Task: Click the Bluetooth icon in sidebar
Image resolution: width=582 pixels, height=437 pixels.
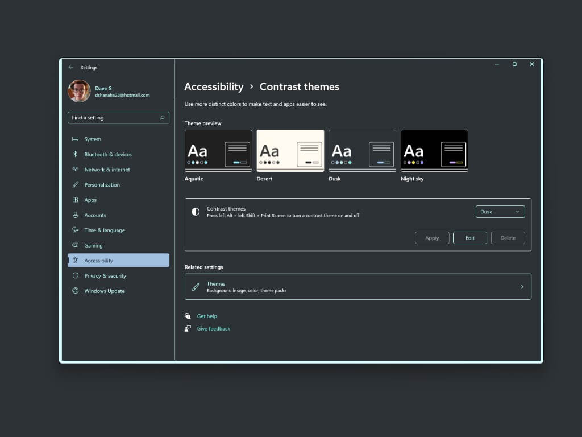Action: pyautogui.click(x=75, y=154)
